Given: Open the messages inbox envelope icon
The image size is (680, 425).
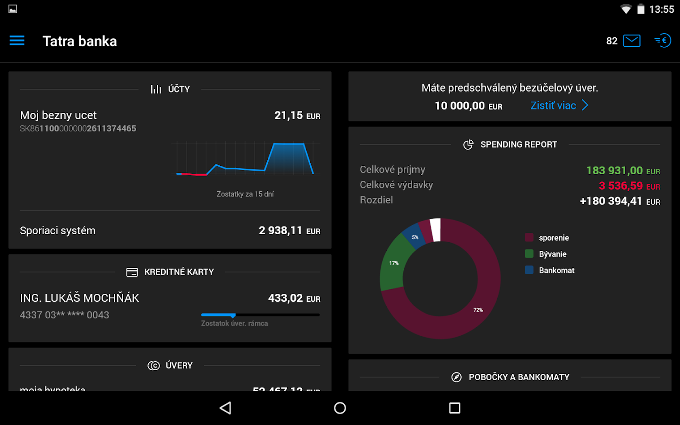Looking at the screenshot, I should point(631,41).
